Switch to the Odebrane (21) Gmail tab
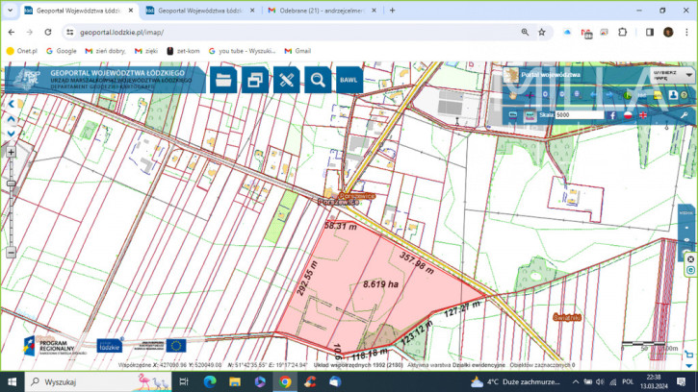This screenshot has width=698, height=392. (x=323, y=11)
